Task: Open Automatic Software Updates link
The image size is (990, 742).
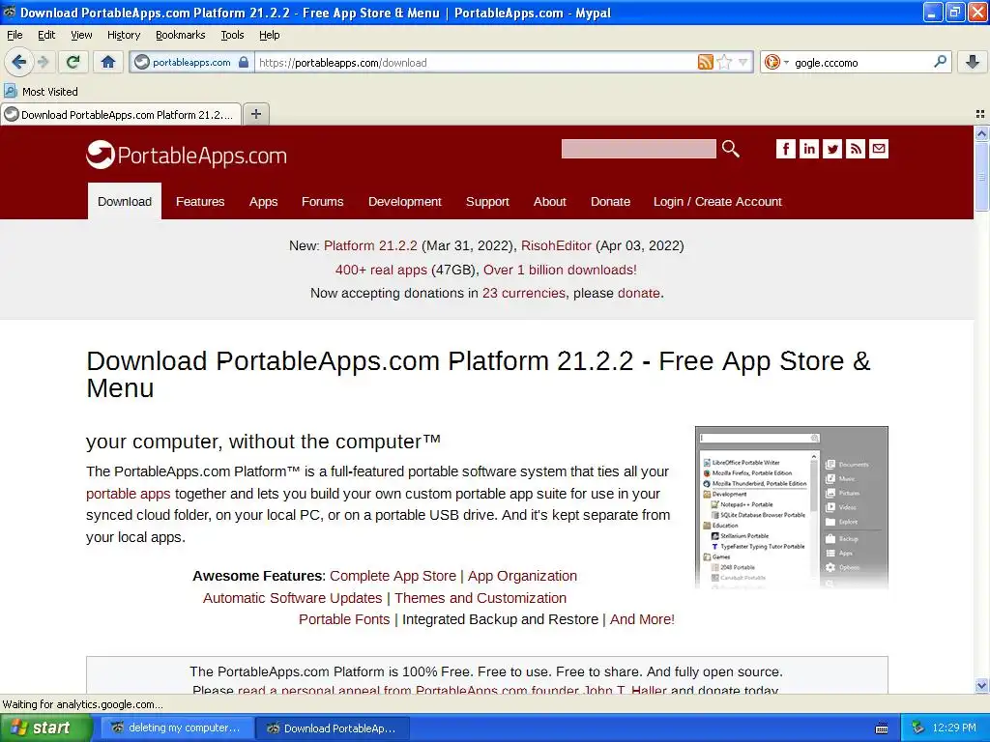Action: [292, 597]
